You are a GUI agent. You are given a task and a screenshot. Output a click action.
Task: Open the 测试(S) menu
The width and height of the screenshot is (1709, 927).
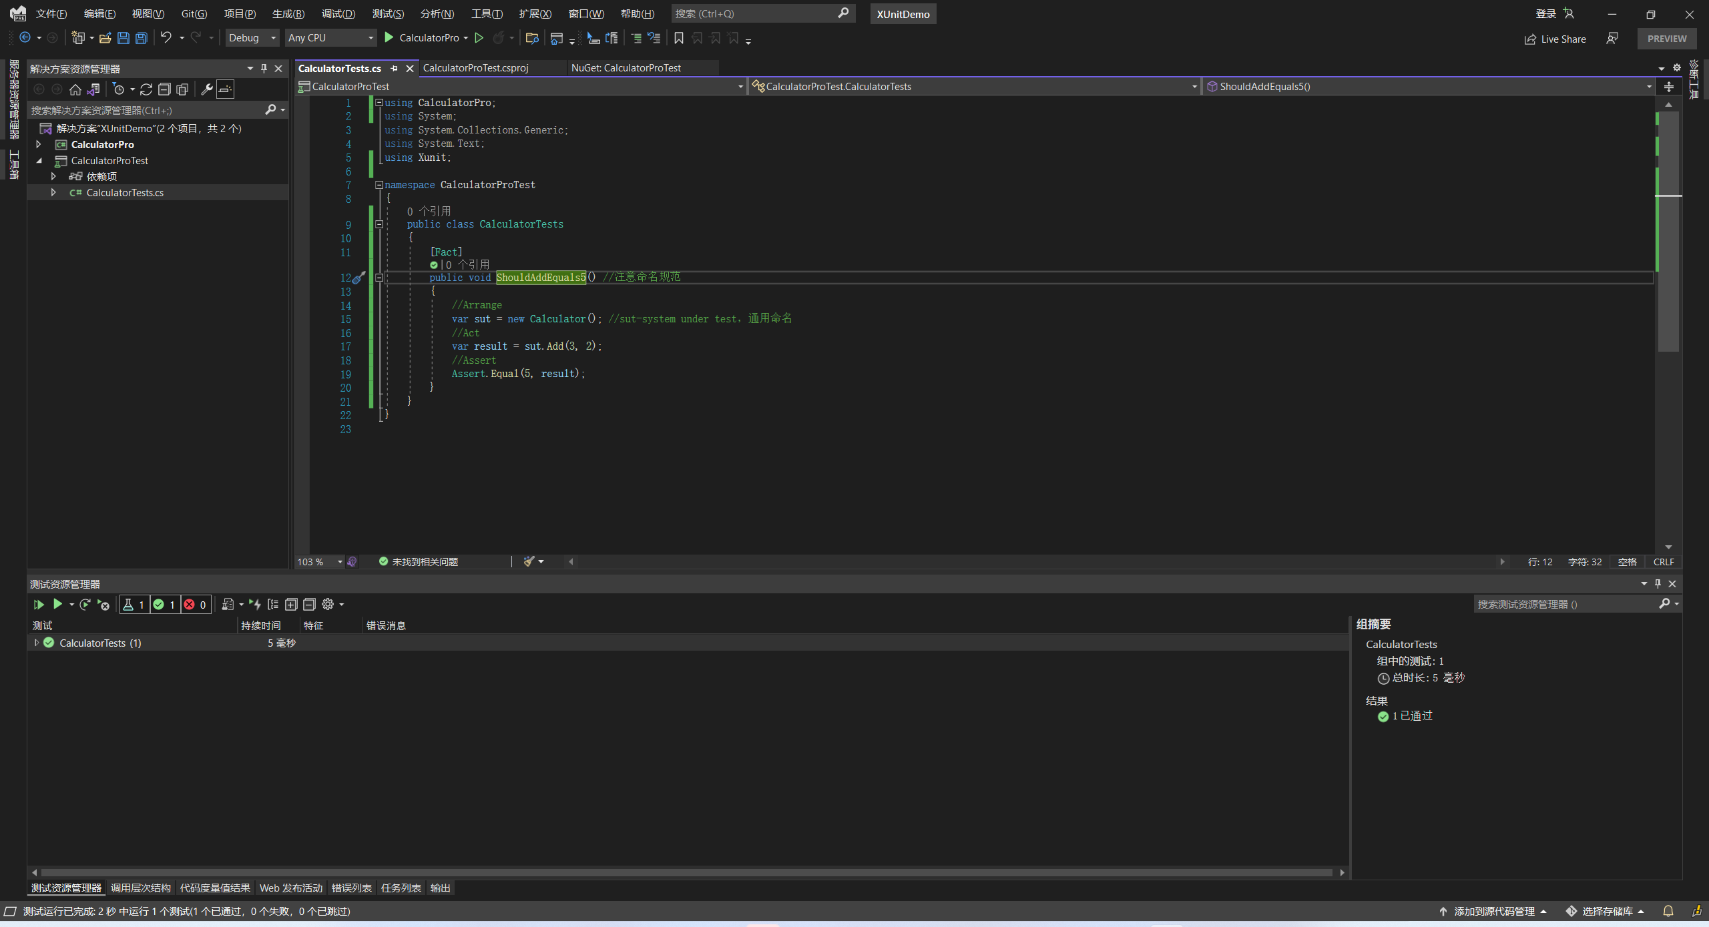pyautogui.click(x=387, y=14)
